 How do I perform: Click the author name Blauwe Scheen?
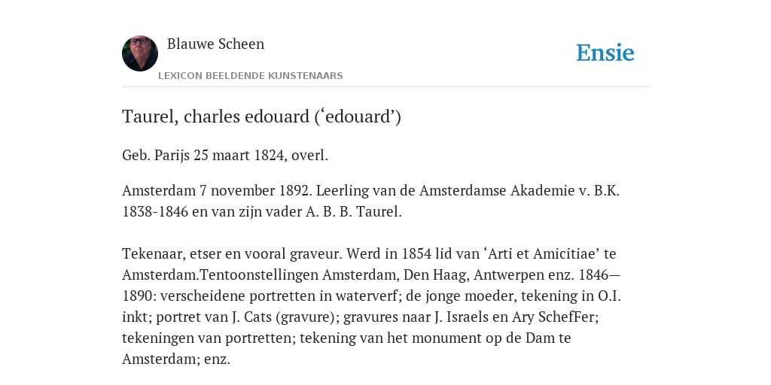(x=216, y=44)
